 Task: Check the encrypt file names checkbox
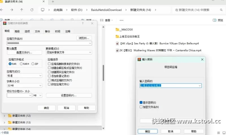pos(141,107)
